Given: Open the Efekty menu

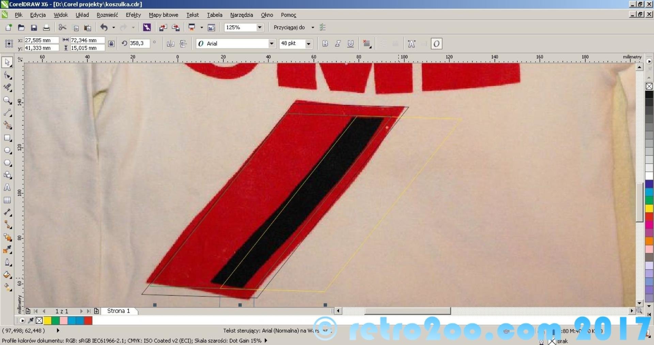Looking at the screenshot, I should coord(133,15).
